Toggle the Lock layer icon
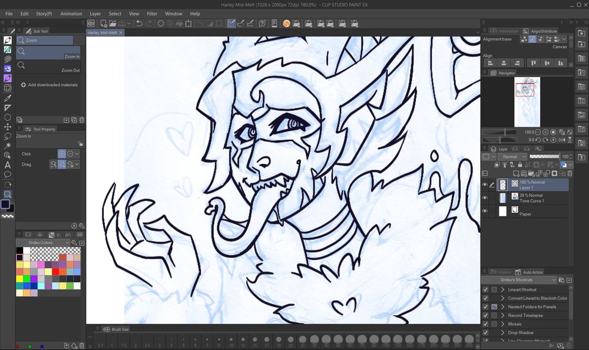589x350 pixels. 520,164
